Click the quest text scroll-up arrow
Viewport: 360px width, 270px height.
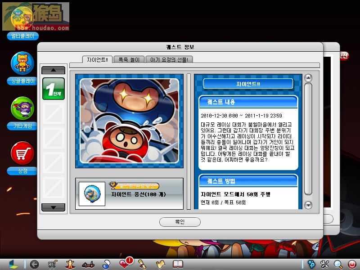(x=308, y=78)
